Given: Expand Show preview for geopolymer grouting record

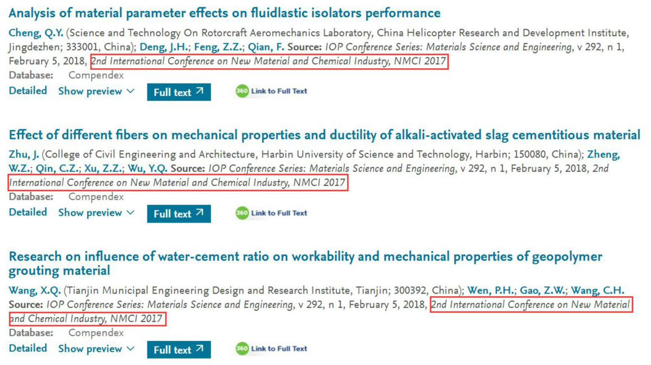Looking at the screenshot, I should pos(96,348).
